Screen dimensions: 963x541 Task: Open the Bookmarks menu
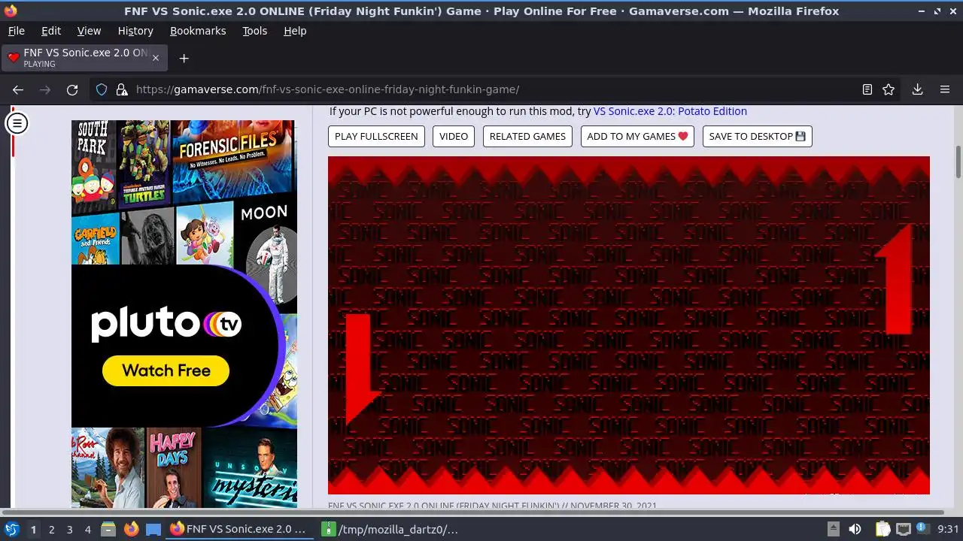coord(198,31)
